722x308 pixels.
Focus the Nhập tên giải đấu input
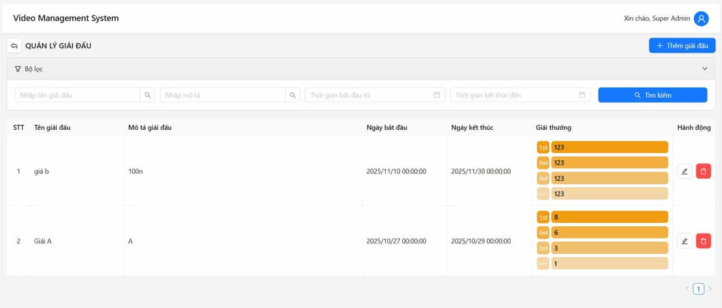click(x=78, y=95)
